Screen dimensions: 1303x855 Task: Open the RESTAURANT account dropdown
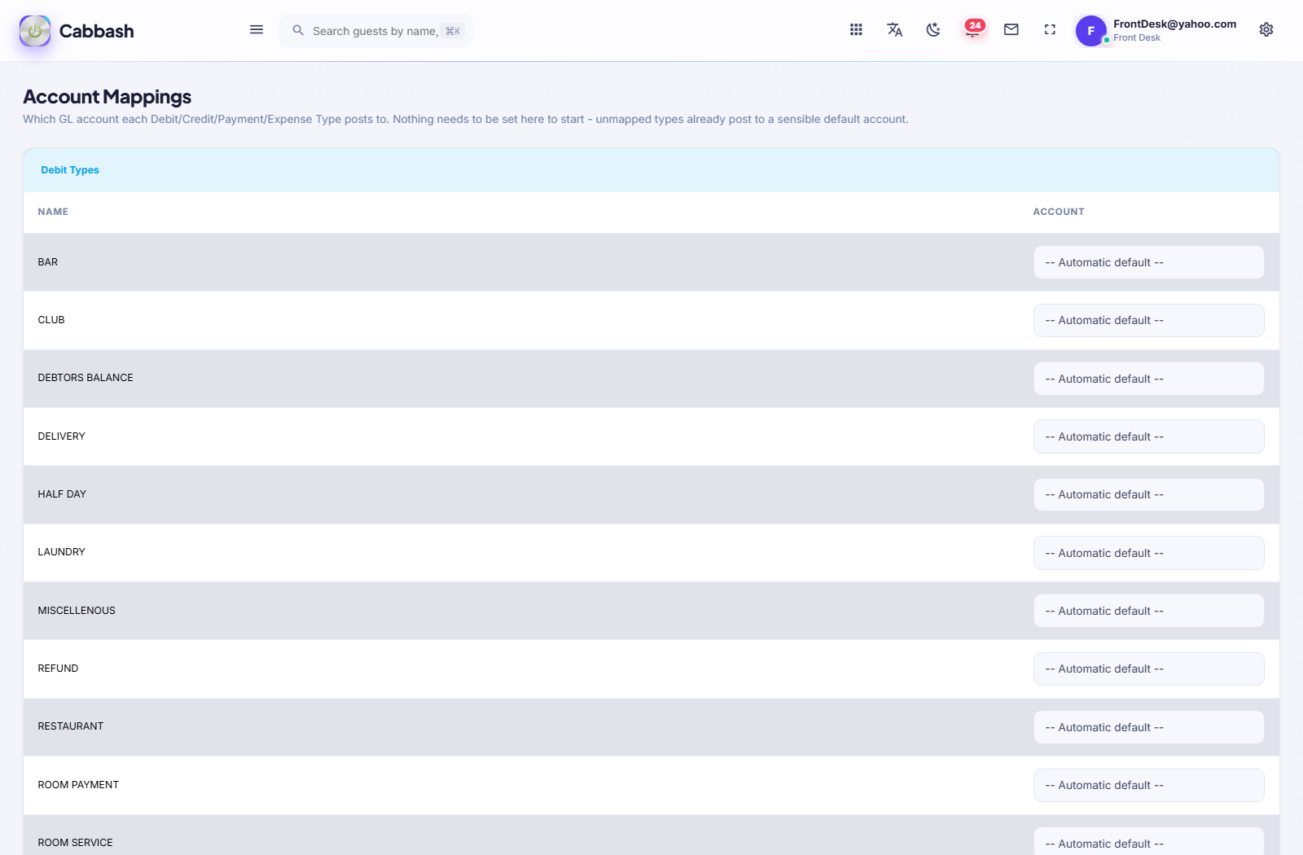1148,727
